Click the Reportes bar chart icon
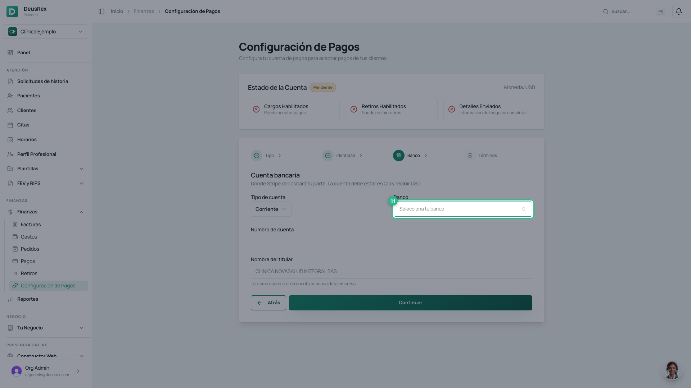 click(x=10, y=299)
